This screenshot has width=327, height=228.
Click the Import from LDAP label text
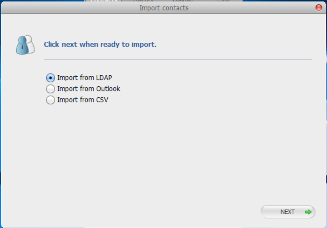pyautogui.click(x=84, y=77)
